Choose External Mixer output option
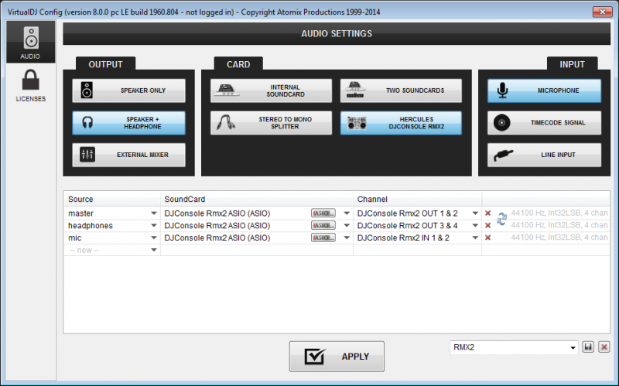This screenshot has height=386, width=619. (129, 155)
